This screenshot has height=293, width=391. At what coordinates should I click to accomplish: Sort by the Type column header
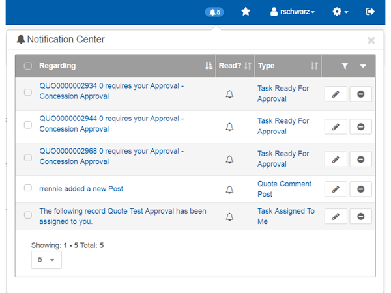tap(267, 66)
